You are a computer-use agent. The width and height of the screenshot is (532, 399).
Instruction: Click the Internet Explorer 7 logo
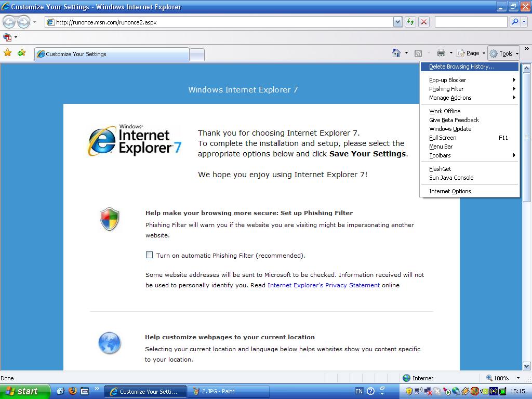tap(135, 140)
